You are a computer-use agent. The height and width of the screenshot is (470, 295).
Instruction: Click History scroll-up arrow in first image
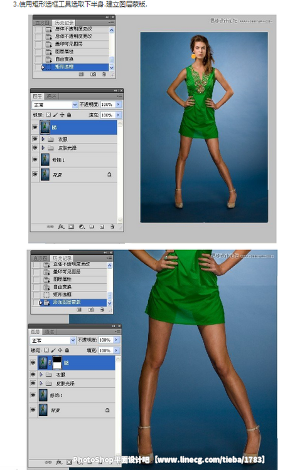coord(112,30)
